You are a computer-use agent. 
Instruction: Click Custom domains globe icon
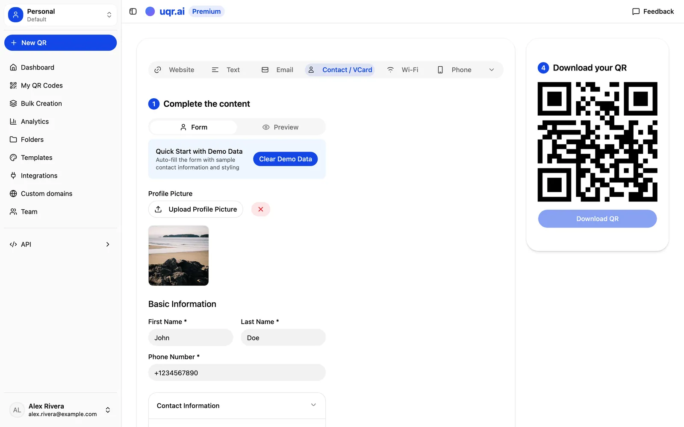pyautogui.click(x=13, y=193)
